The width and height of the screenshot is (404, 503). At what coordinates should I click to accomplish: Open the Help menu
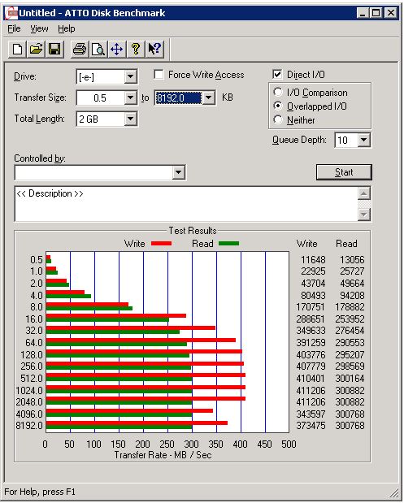click(67, 29)
